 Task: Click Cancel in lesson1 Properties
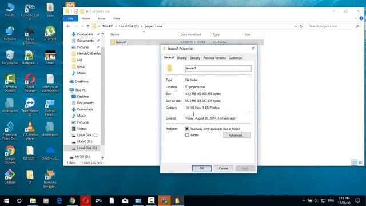tap(224, 168)
